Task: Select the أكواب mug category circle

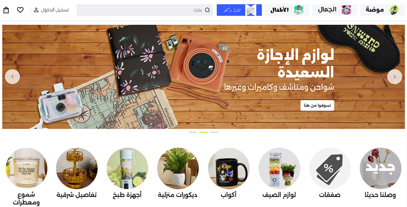Action: [x=228, y=168]
